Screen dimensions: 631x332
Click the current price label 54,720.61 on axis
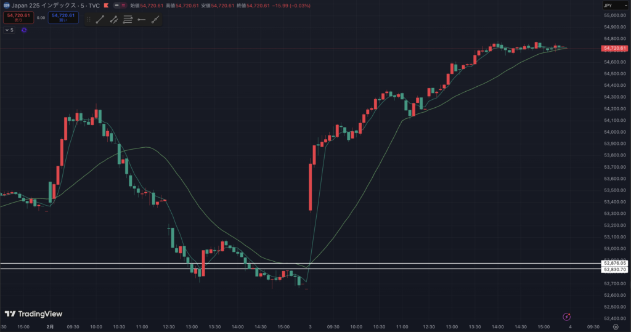tap(615, 48)
